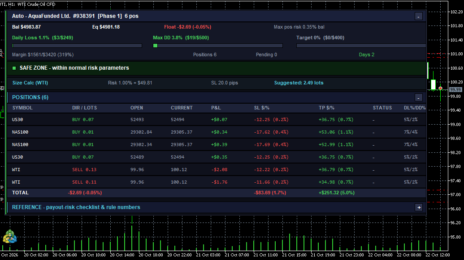The width and height of the screenshot is (464, 260).
Task: Expand the REFERENCE checklist section
Action: tap(419, 208)
